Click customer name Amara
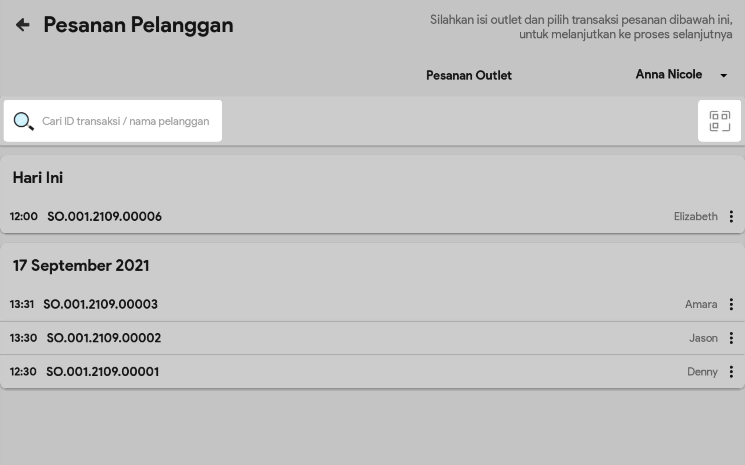This screenshot has width=745, height=465. [701, 304]
